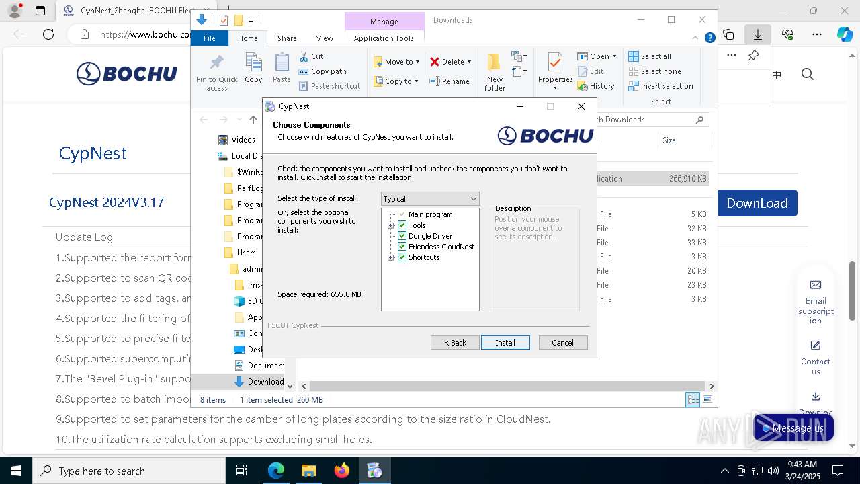Click the Size column header
This screenshot has height=484, width=860.
coord(684,140)
